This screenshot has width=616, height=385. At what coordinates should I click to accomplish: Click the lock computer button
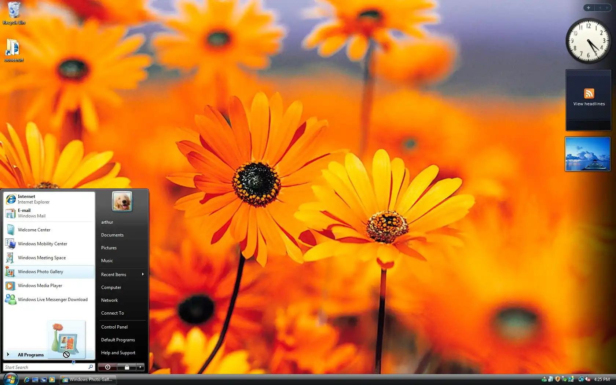pos(127,367)
